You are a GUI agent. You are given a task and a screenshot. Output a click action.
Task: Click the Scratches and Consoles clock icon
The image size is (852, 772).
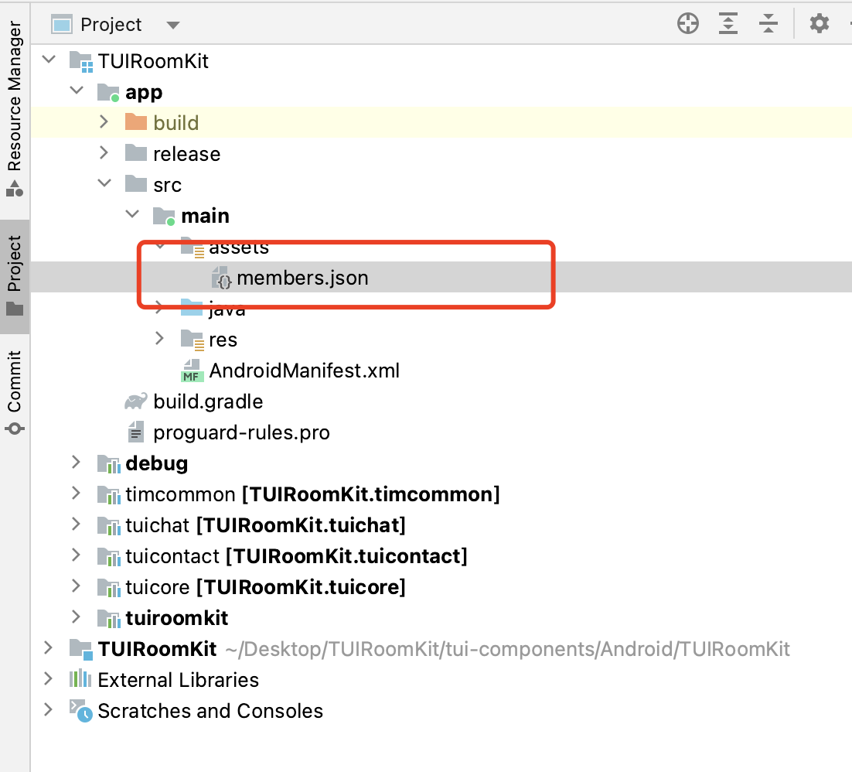81,711
